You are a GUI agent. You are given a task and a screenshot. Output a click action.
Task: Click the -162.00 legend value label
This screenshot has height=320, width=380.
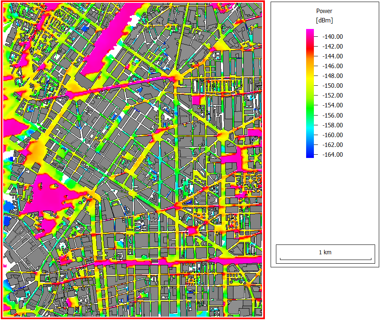point(332,145)
